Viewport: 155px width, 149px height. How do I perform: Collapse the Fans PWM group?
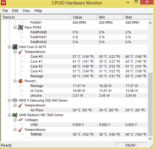[15, 27]
